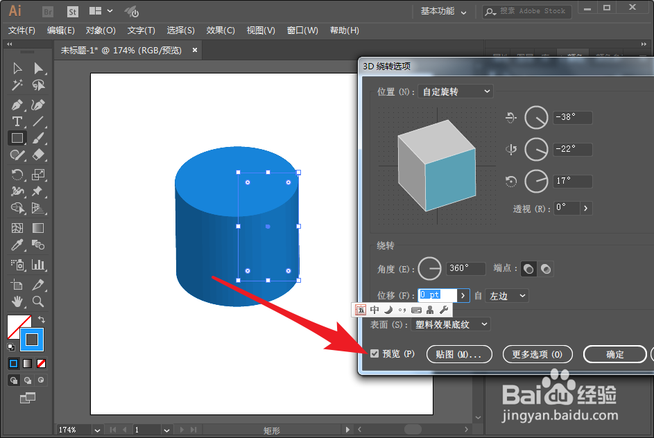Open the Surface dropdown 塑料效果底纹
The image size is (654, 438).
tap(451, 324)
